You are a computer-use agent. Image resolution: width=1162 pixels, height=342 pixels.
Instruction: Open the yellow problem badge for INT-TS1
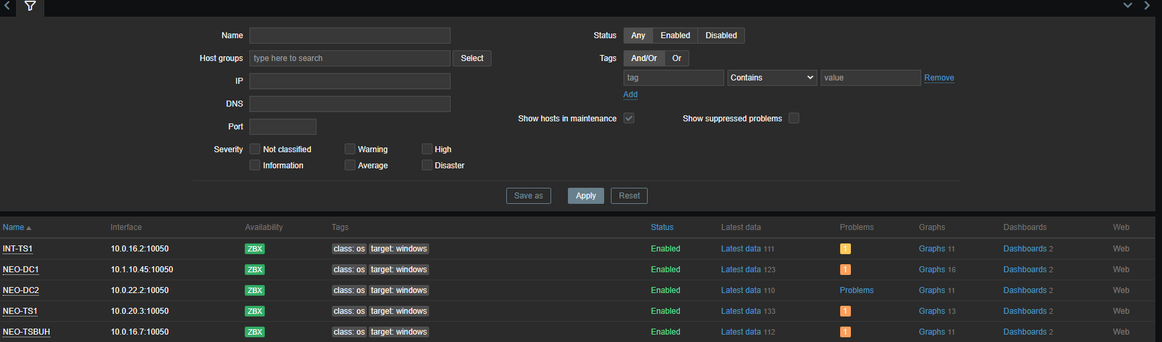coord(845,249)
